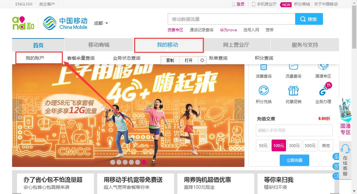Select the active pink banner slide dot

(144, 162)
